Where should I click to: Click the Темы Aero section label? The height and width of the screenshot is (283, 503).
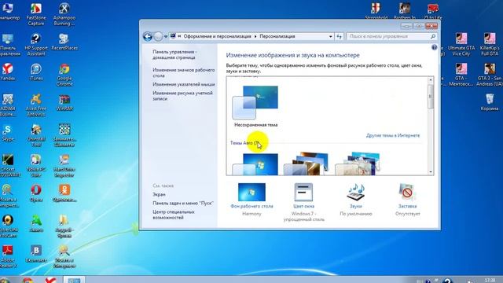point(244,143)
